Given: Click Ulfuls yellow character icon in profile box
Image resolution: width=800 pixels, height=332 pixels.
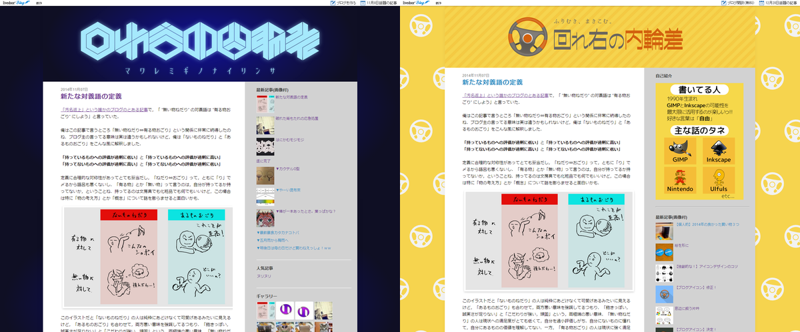Looking at the screenshot, I should (x=719, y=180).
